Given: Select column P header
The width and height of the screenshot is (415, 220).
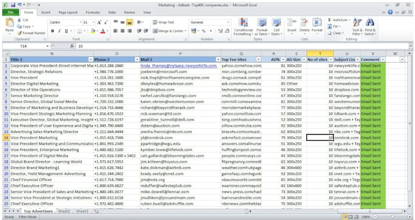Looking at the screenshot, I should coord(181,54).
